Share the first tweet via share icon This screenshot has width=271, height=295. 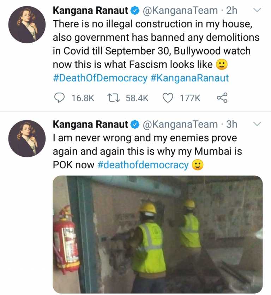tap(222, 98)
